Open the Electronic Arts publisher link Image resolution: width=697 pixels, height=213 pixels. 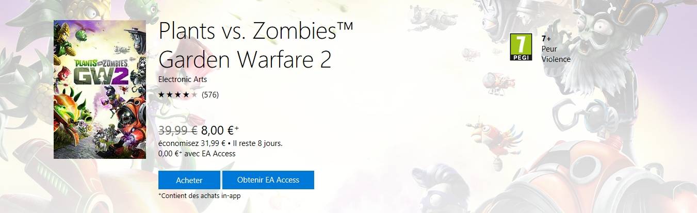pyautogui.click(x=183, y=79)
